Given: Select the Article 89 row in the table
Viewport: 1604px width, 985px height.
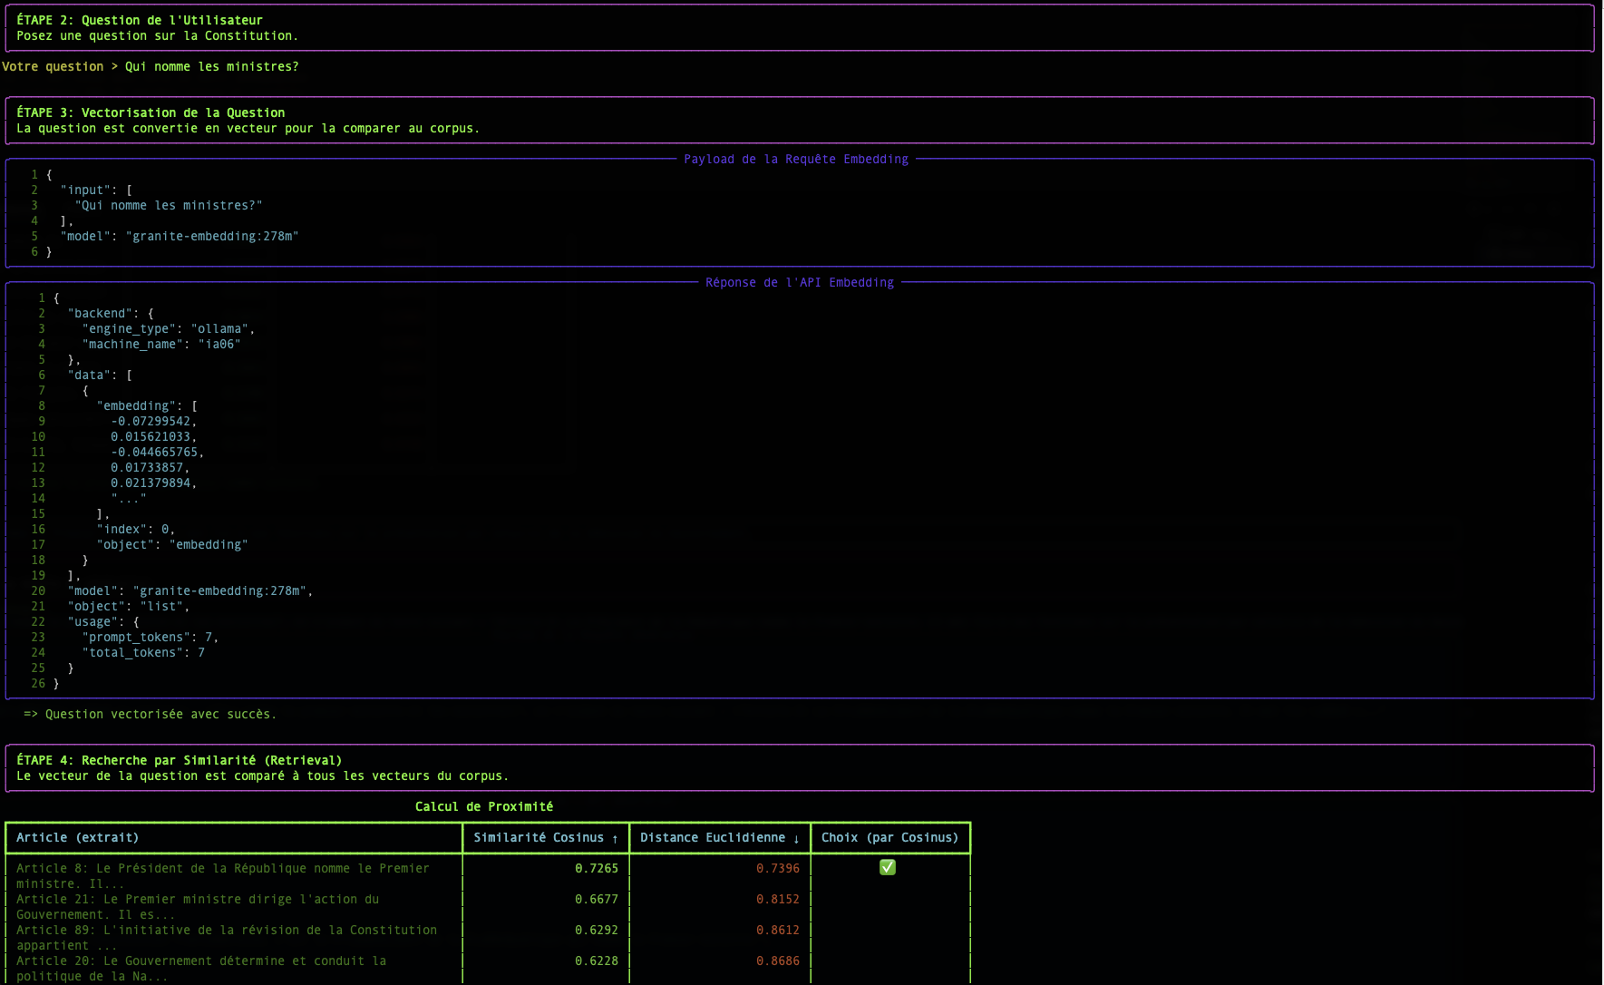Looking at the screenshot, I should pyautogui.click(x=225, y=937).
